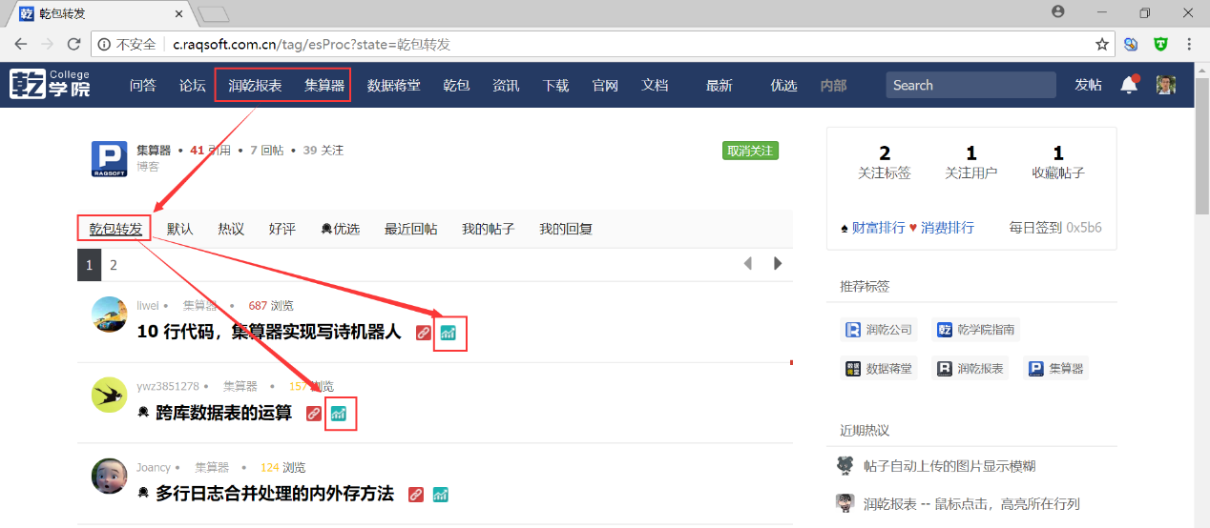Go to the next page with the right arrow
This screenshot has width=1210, height=528.
778,263
